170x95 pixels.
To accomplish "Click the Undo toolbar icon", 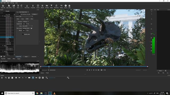I will click(18, 6).
